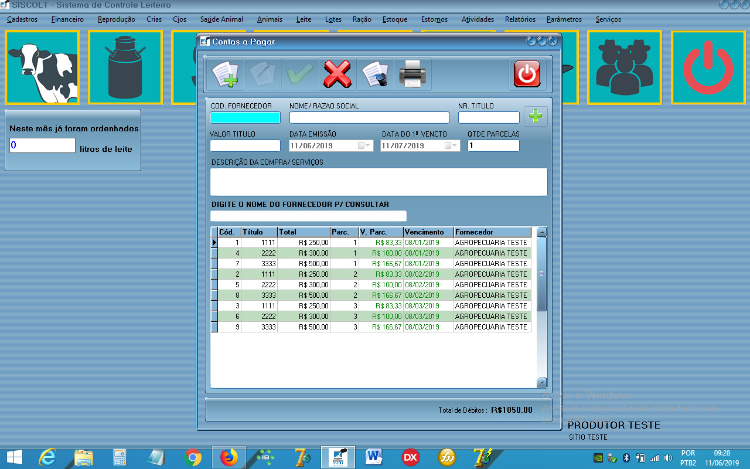Click the Valor Titulo input field
750x469 pixels.
coord(245,145)
